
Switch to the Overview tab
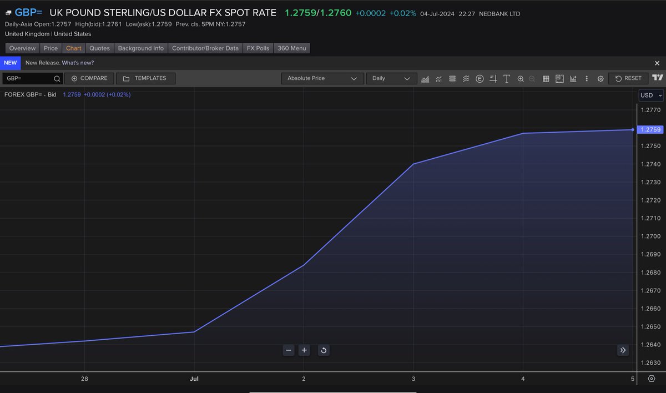click(22, 48)
